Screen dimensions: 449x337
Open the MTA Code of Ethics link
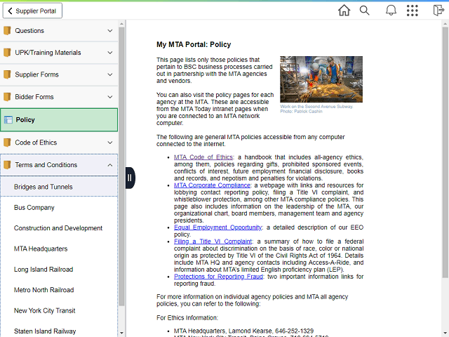(203, 157)
